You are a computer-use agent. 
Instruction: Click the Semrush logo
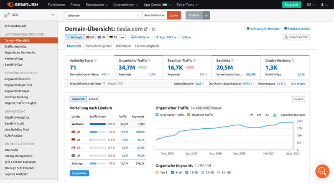point(23,5)
